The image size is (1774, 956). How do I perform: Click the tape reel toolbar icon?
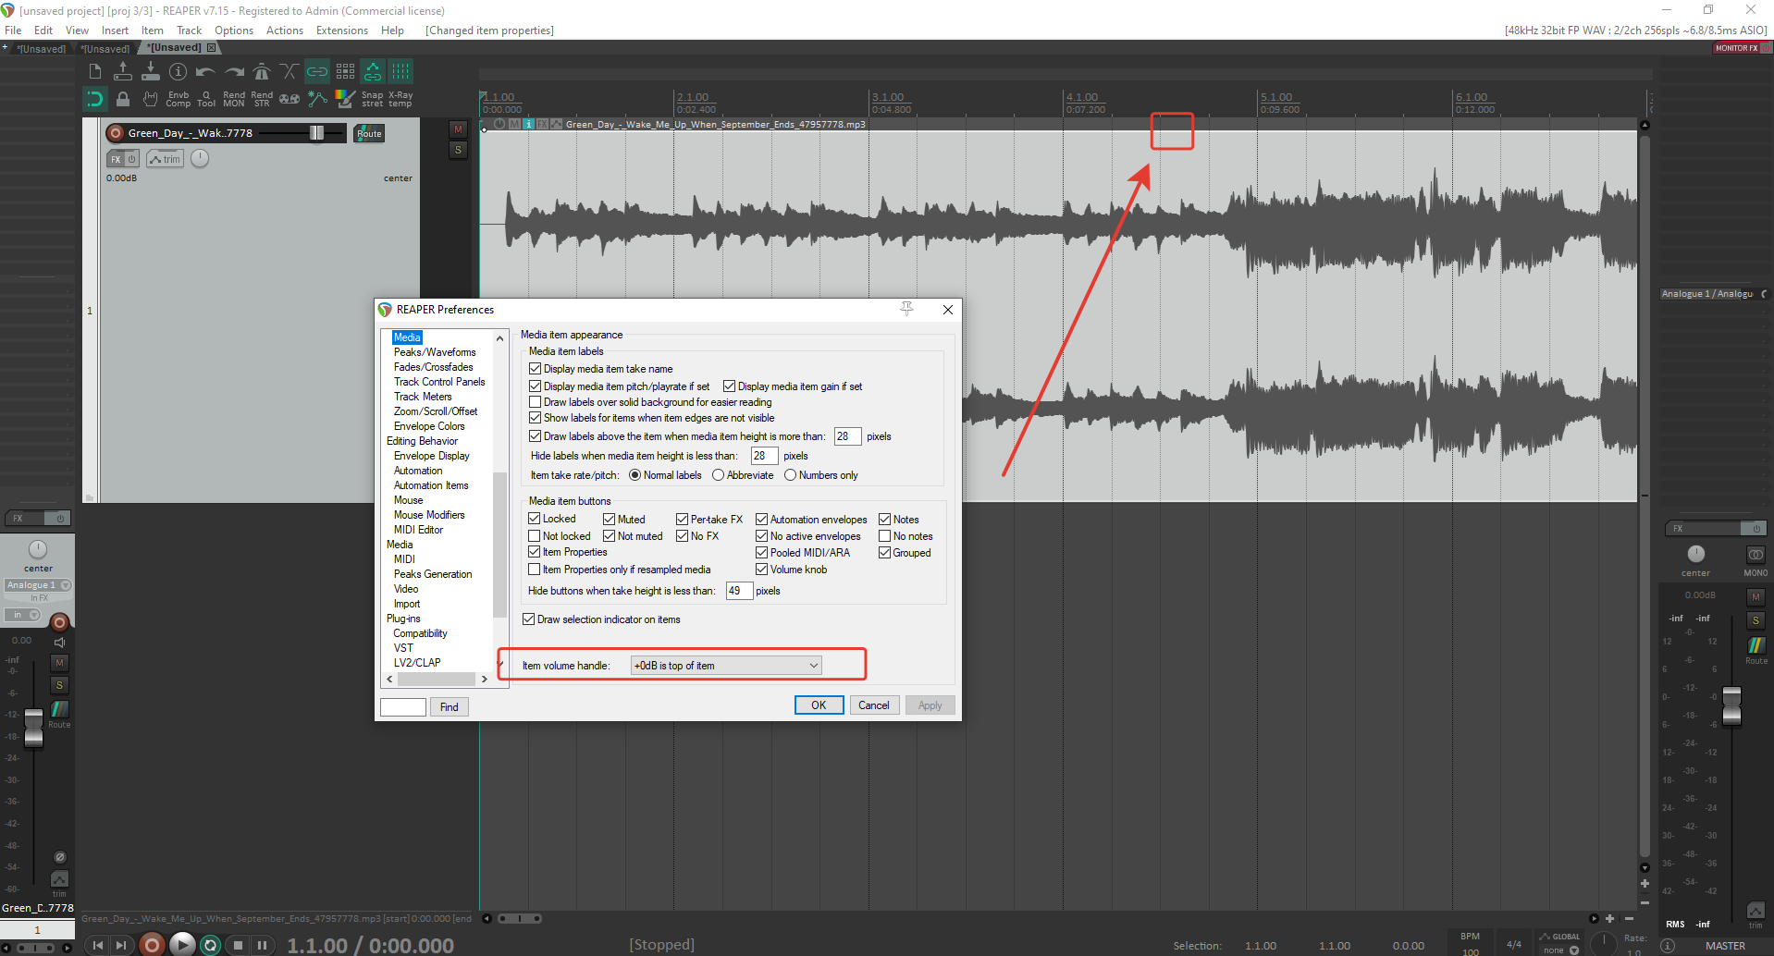point(290,98)
